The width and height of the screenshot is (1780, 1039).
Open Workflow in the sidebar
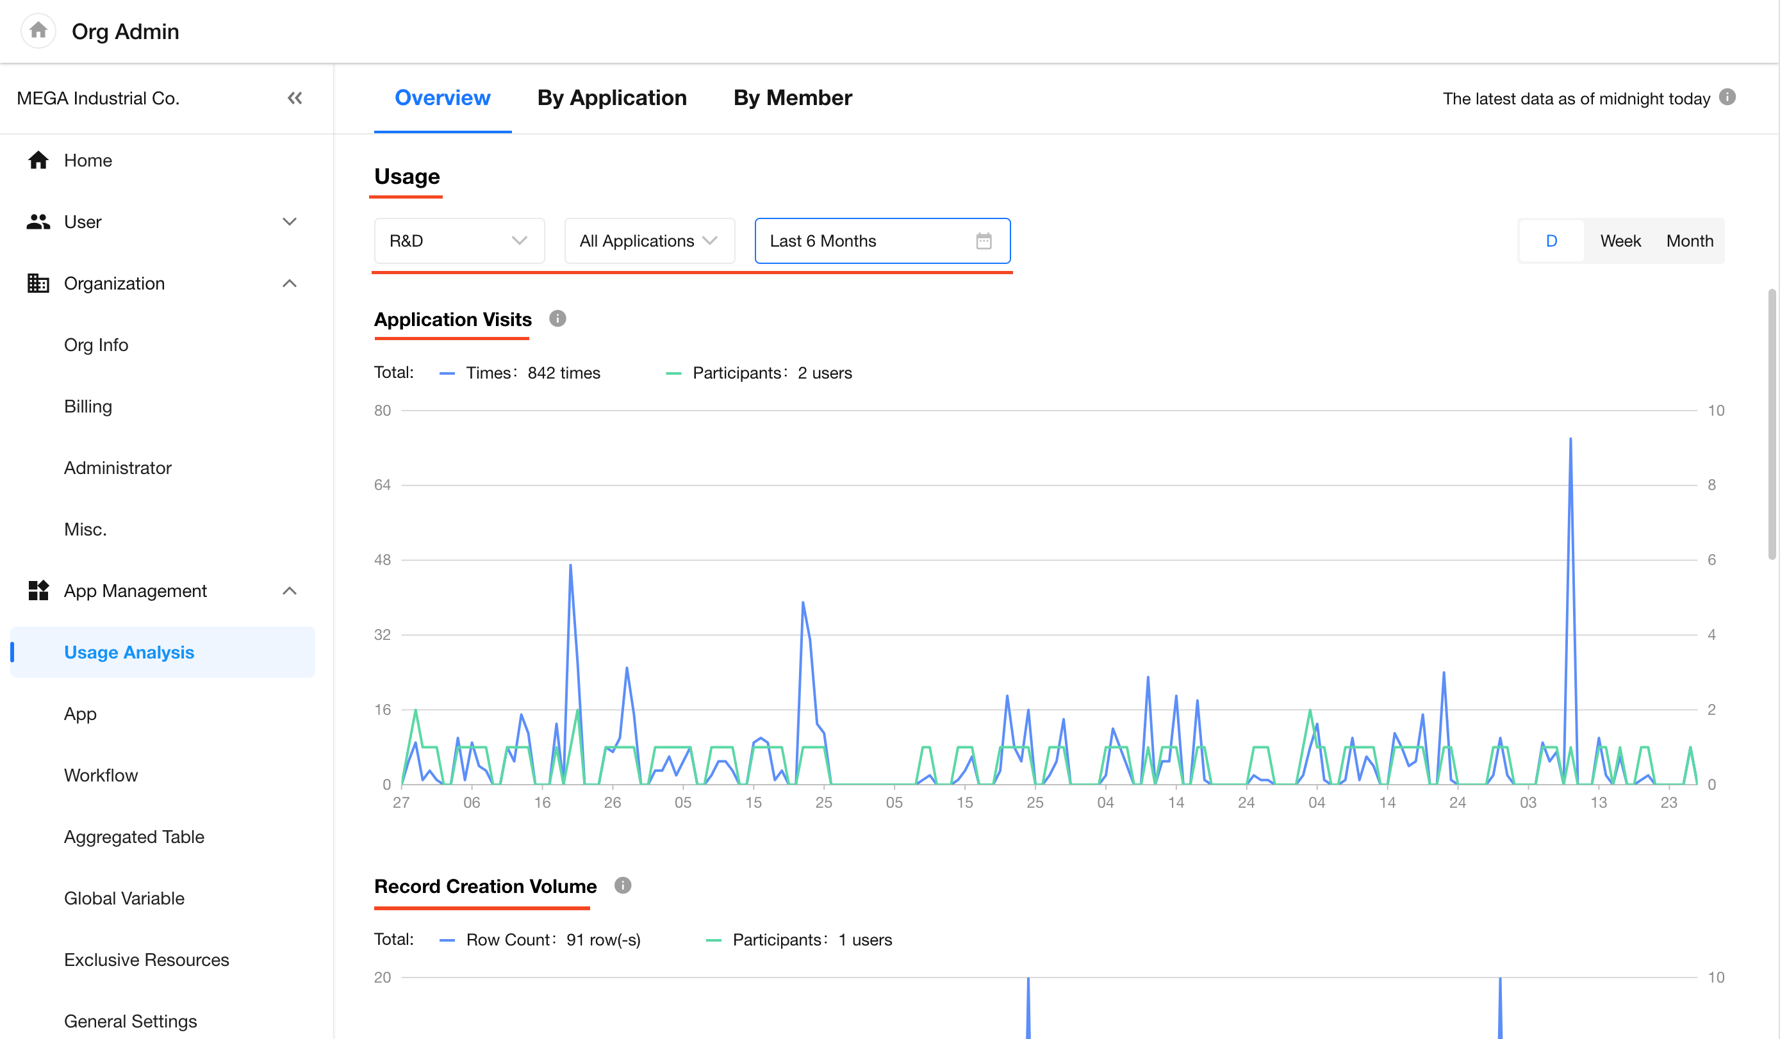tap(101, 775)
